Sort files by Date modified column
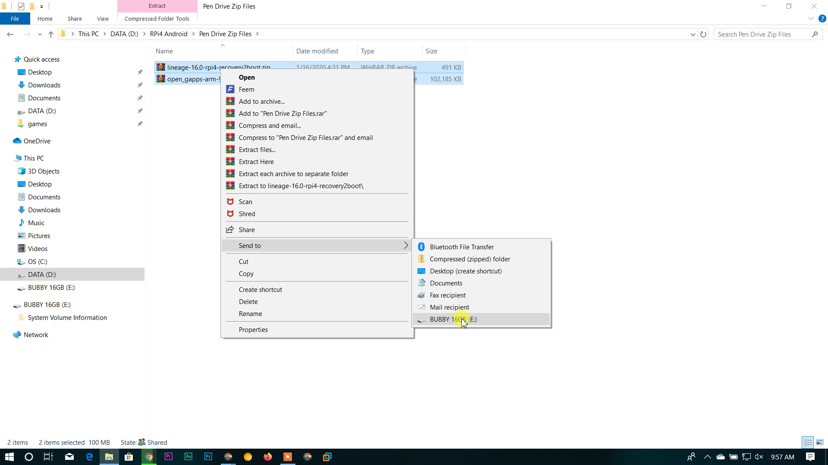 click(317, 51)
